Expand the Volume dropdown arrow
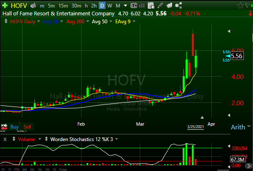Image resolution: width=253 pixels, height=171 pixels. coord(40,139)
